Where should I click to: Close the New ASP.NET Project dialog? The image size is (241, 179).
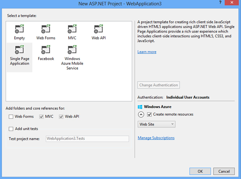pos(232,2)
